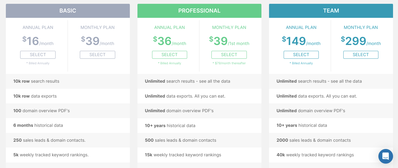
Task: Select the Basic monthly plan
Action: pyautogui.click(x=97, y=55)
